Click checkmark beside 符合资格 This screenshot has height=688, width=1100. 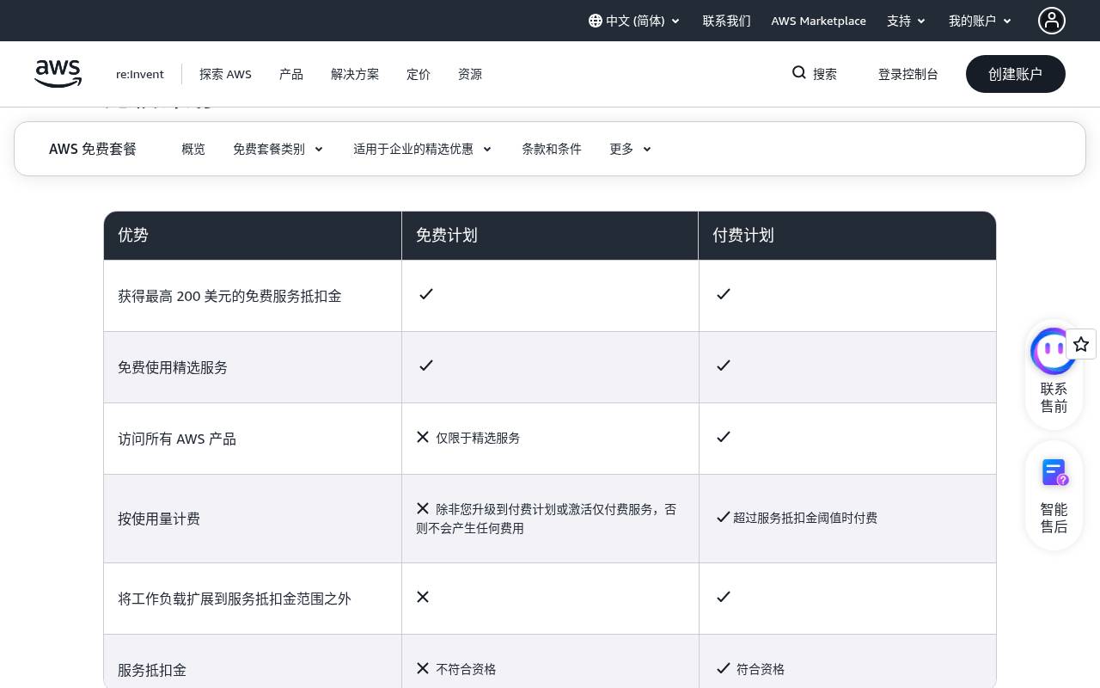pyautogui.click(x=724, y=668)
